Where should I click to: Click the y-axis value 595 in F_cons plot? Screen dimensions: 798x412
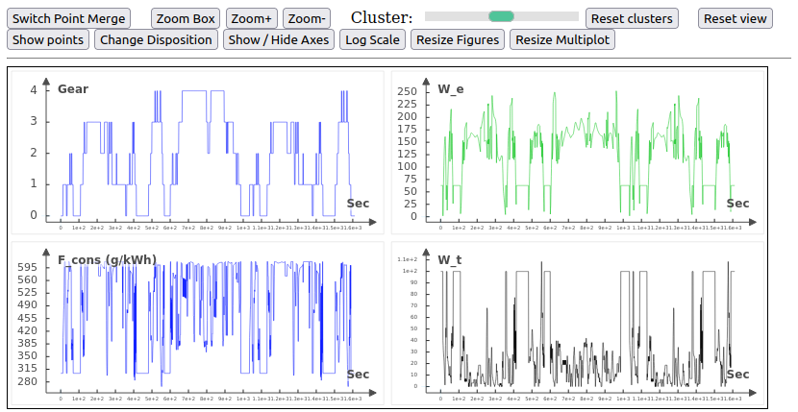click(27, 267)
